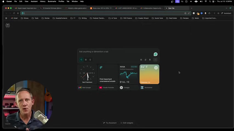Screen dimensions: 234x131
Task: Click the reload page icon
Action: coord(14,13)
